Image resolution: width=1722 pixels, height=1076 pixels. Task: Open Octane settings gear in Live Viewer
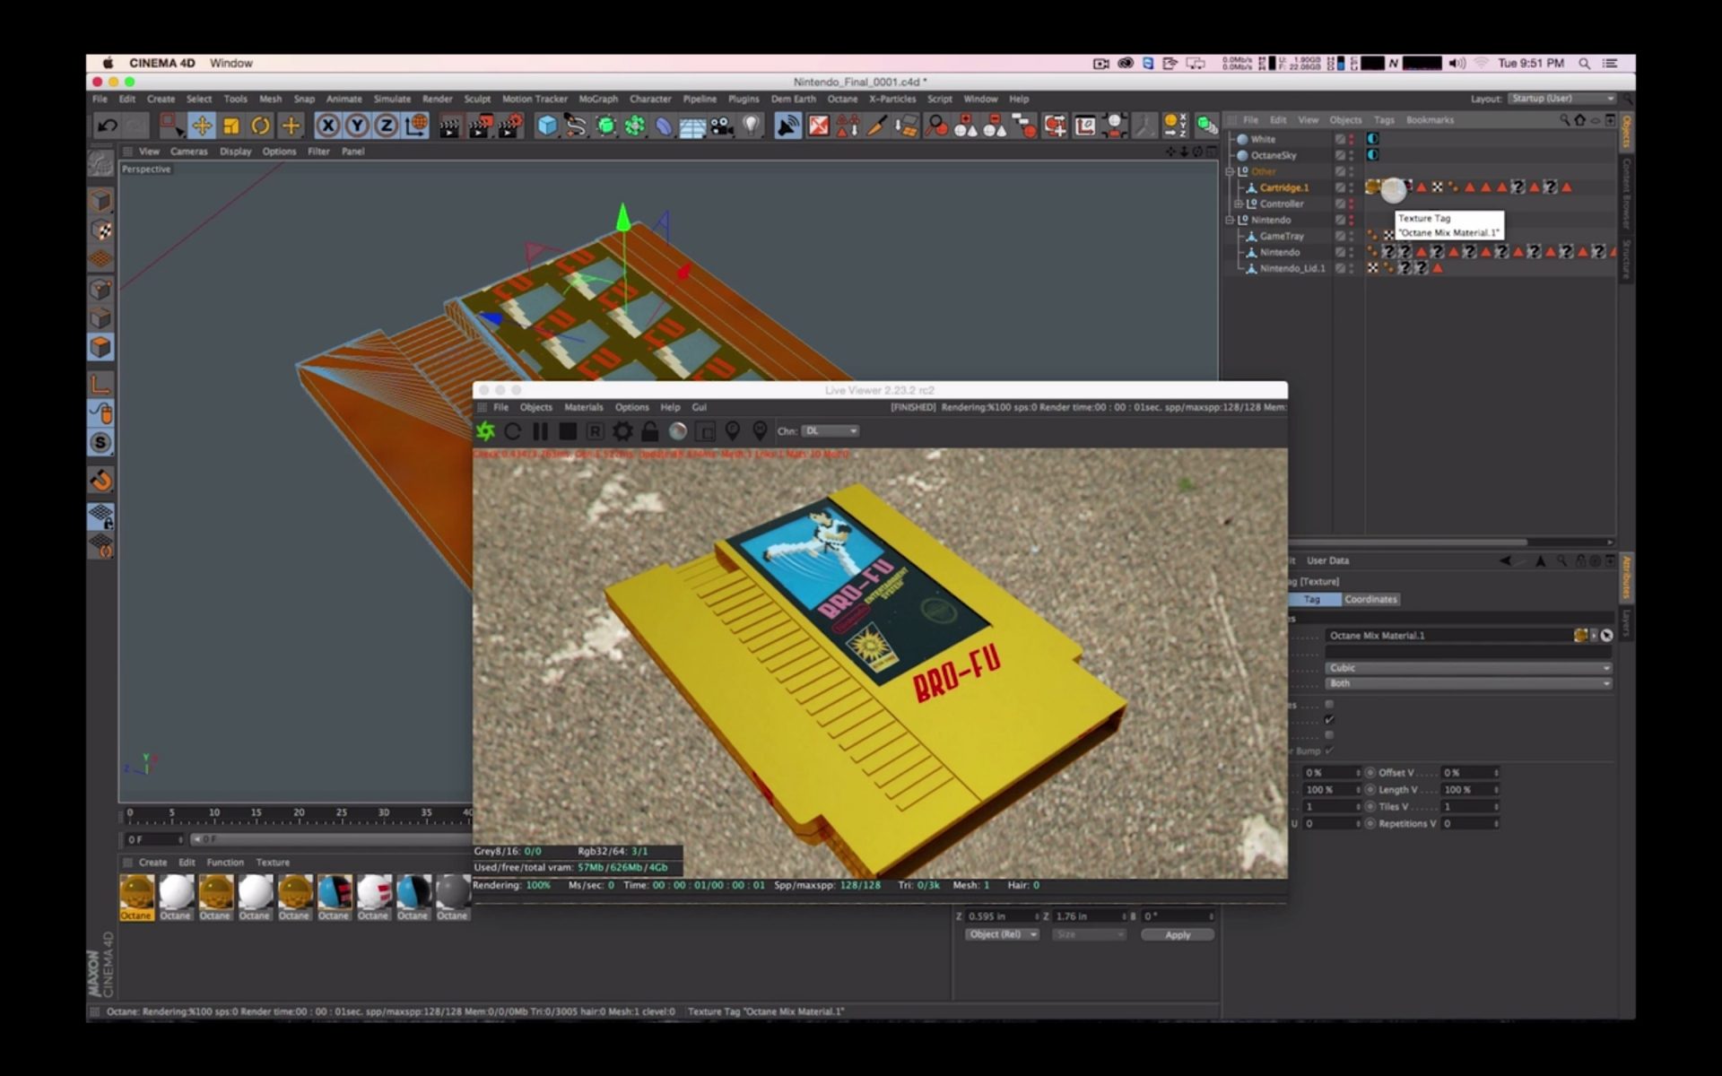pyautogui.click(x=622, y=431)
